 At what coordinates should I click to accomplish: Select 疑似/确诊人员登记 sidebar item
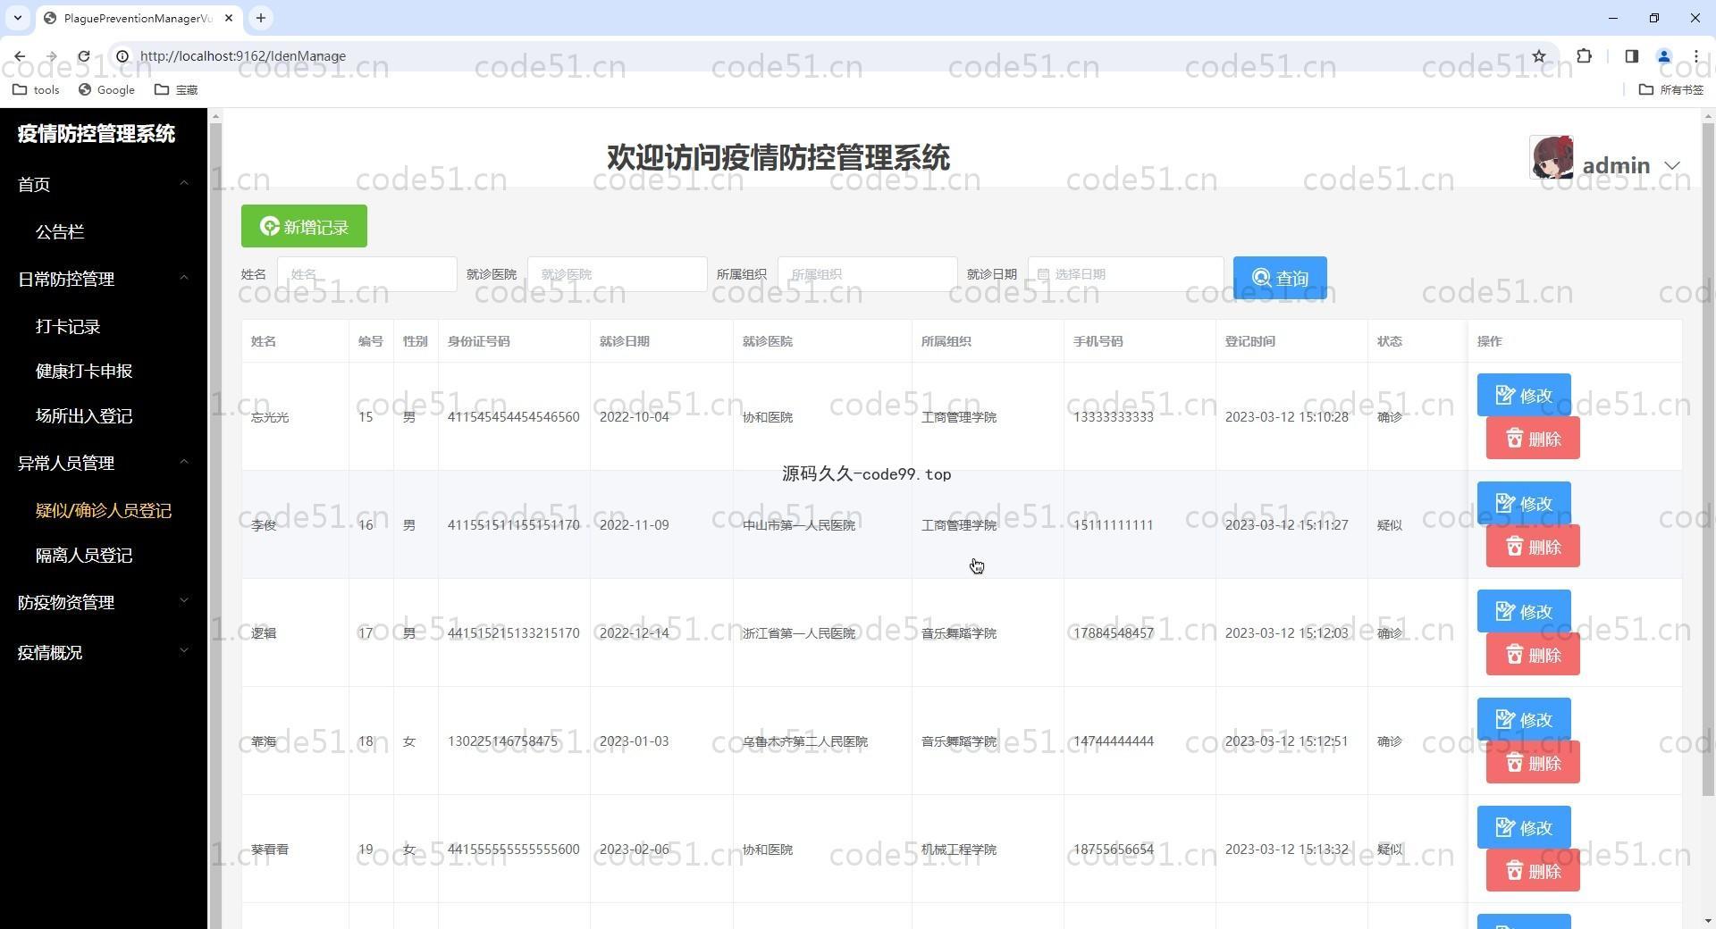click(104, 510)
